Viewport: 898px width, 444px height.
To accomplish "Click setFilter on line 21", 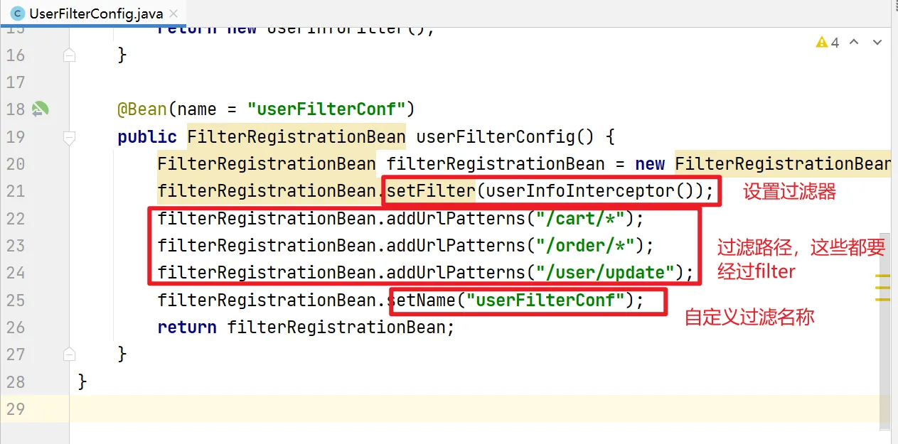I will 430,191.
